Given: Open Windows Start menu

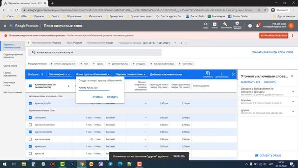Looking at the screenshot, I should pyautogui.click(x=4, y=164).
